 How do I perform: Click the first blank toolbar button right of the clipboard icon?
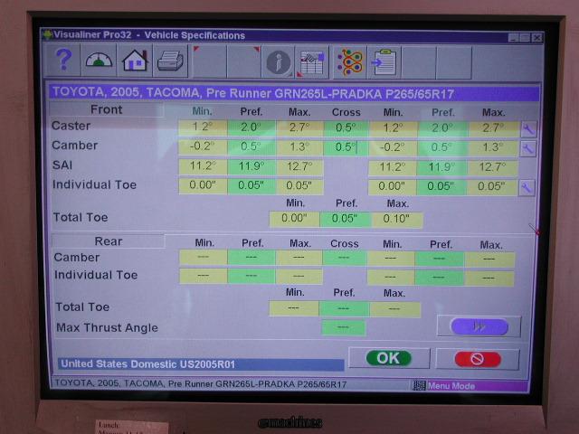point(419,62)
